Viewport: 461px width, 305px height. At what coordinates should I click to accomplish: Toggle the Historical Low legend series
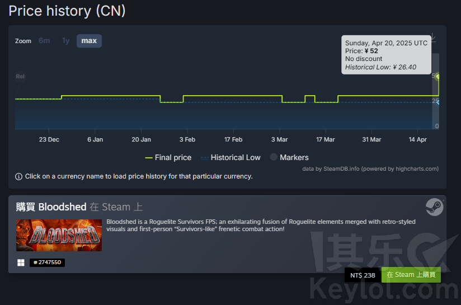(230, 158)
